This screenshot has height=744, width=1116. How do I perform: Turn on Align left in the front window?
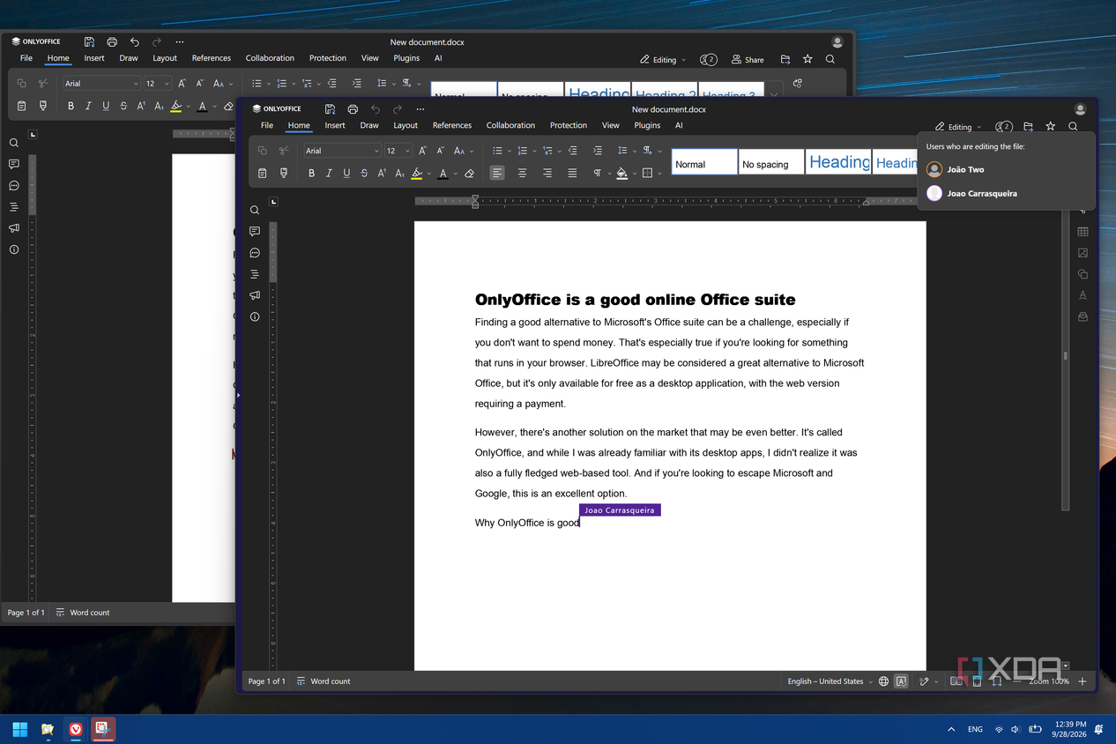497,174
